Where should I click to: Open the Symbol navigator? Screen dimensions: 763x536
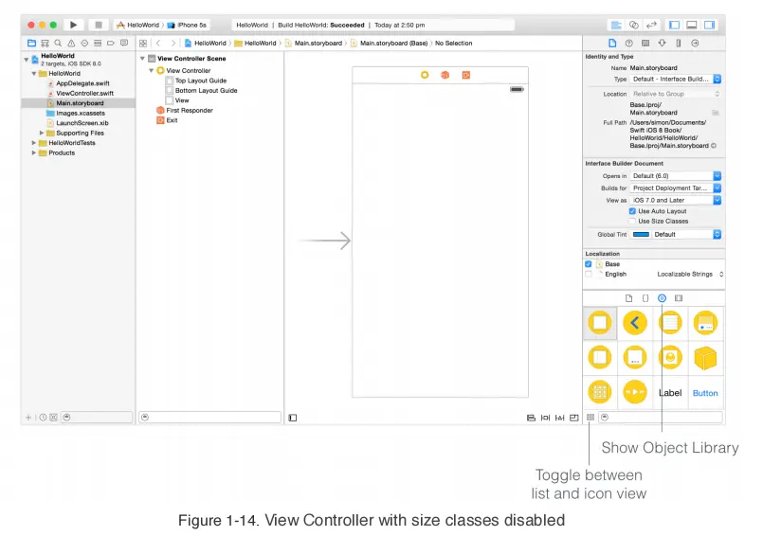pos(45,44)
